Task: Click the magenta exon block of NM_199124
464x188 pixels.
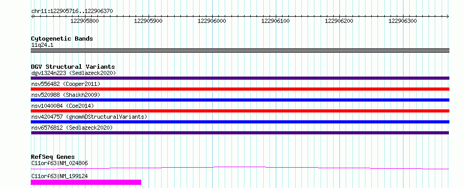Action: coord(86,182)
